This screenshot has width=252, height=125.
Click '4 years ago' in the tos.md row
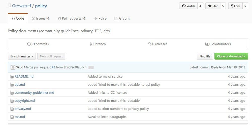pos(236,117)
